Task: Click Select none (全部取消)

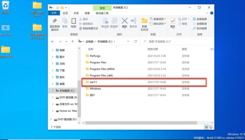Action: [200, 24]
